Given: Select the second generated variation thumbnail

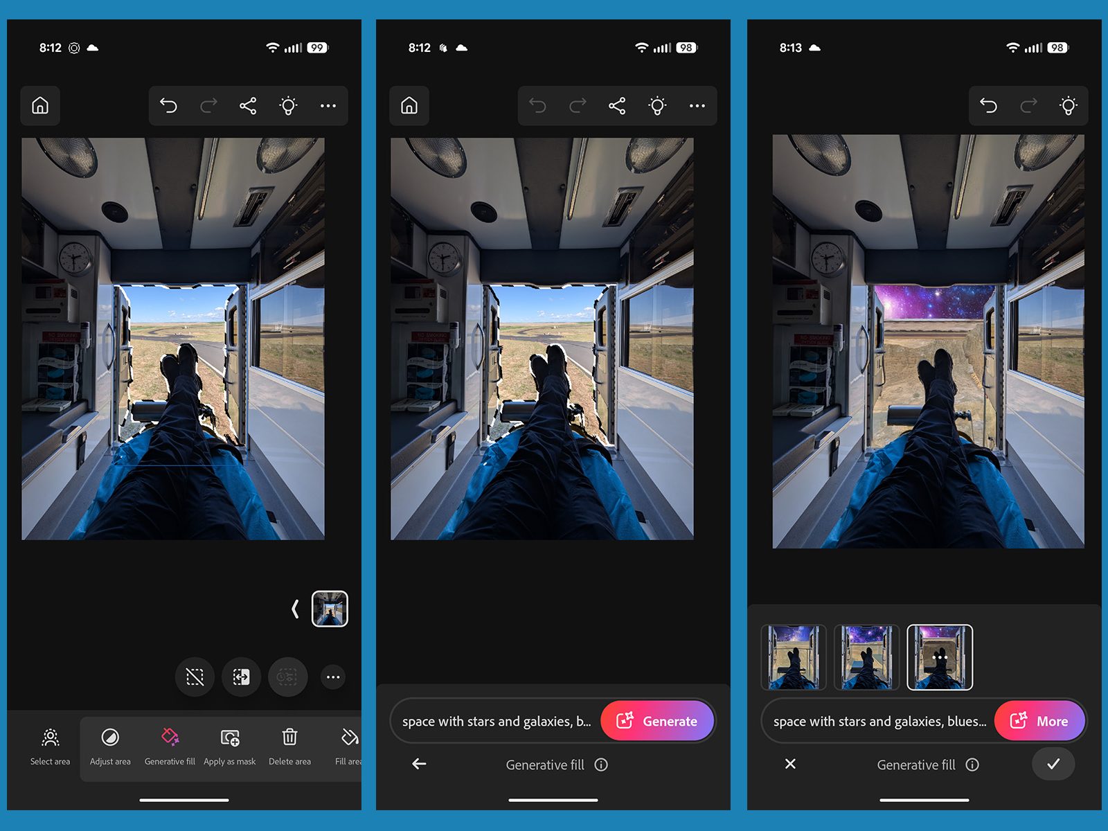Looking at the screenshot, I should 866,657.
